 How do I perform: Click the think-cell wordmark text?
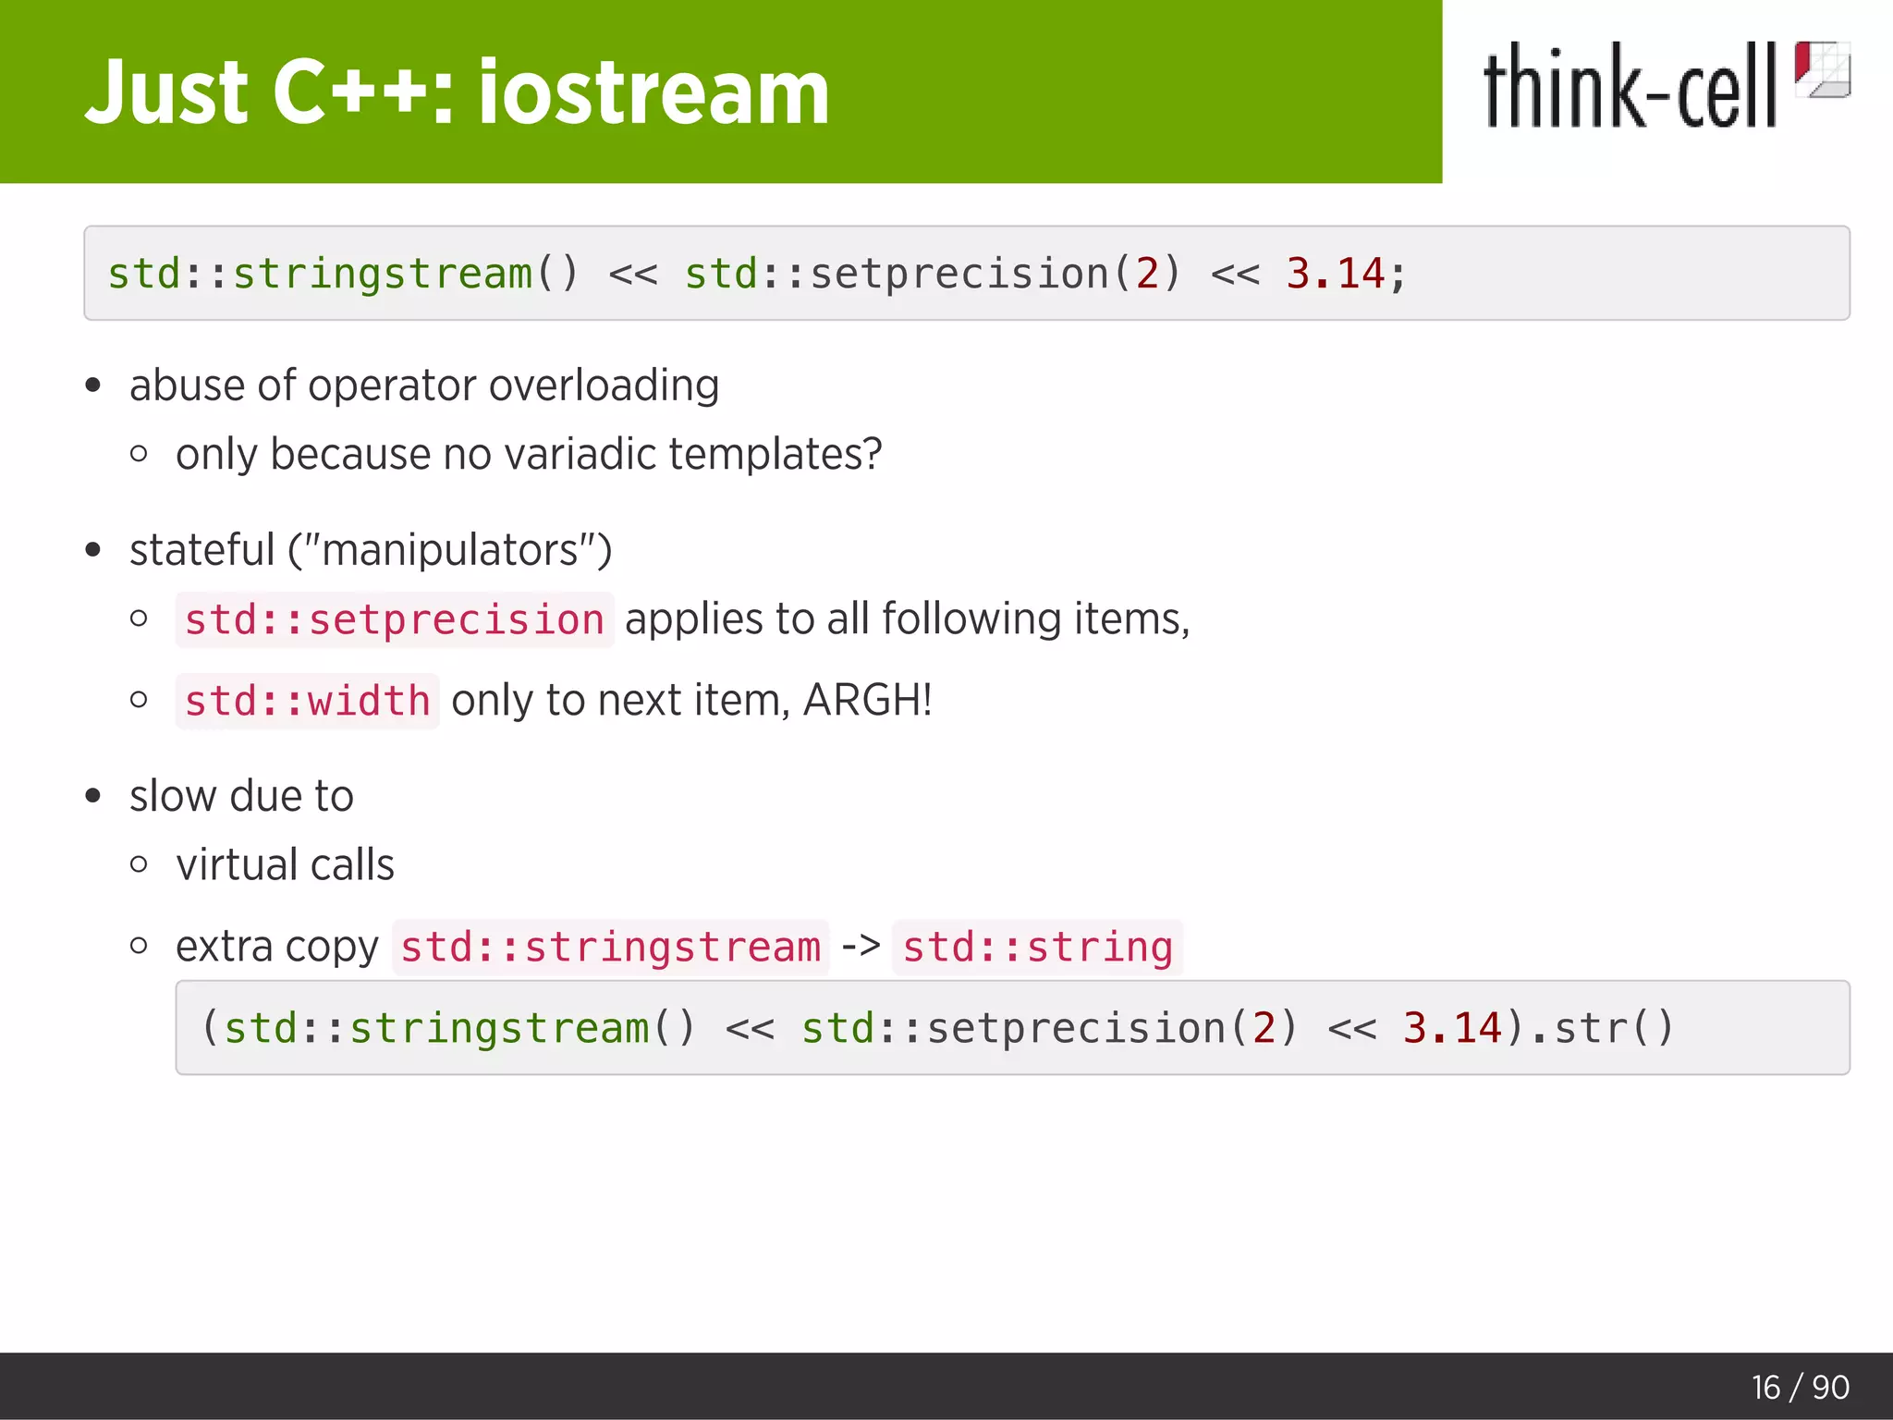[x=1630, y=87]
